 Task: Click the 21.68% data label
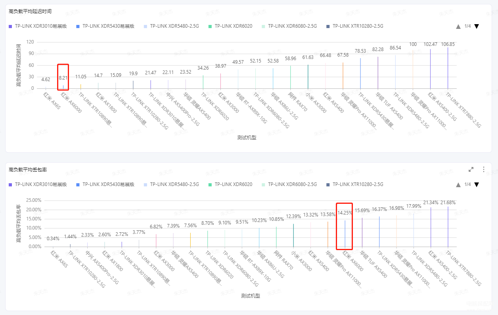coord(448,202)
